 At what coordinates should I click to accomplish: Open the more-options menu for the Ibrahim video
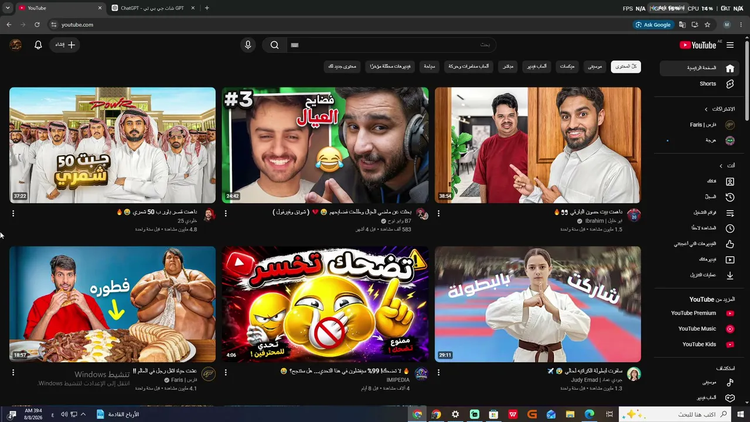[x=438, y=214]
